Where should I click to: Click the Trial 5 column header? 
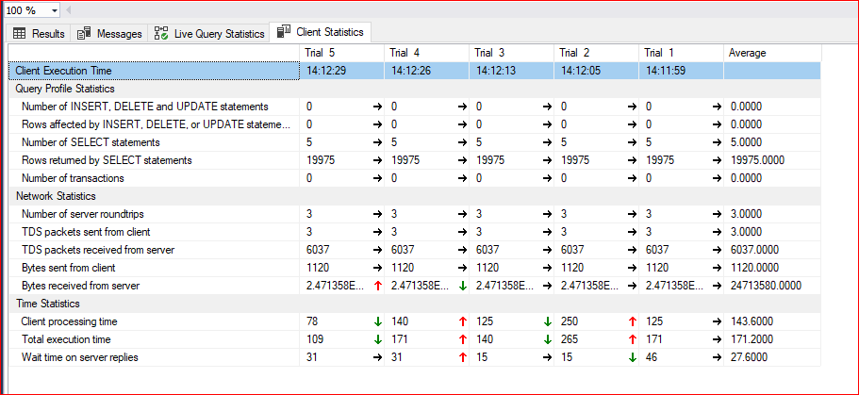click(322, 53)
